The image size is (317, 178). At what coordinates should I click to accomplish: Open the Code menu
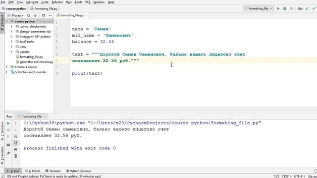click(x=45, y=2)
